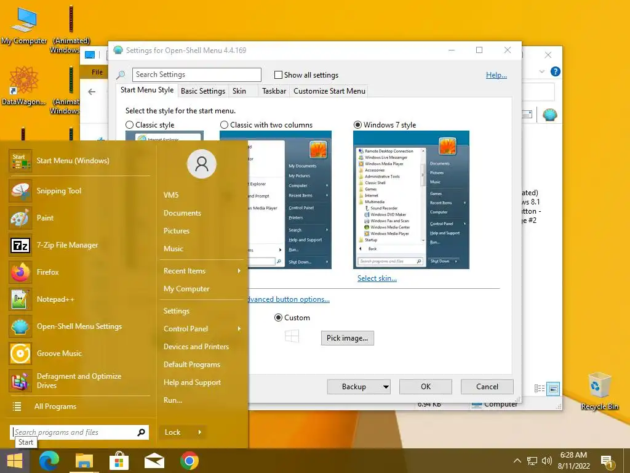630x473 pixels.
Task: Expand the Explorer ribbon chevron
Action: [541, 71]
